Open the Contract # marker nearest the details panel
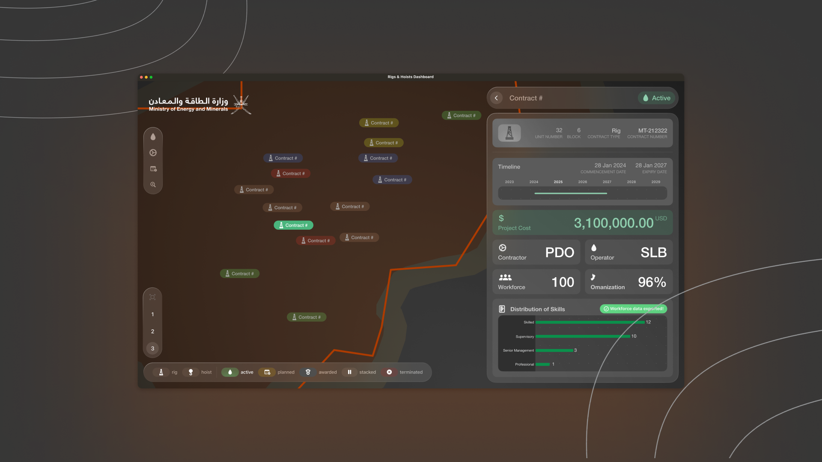 (462, 115)
